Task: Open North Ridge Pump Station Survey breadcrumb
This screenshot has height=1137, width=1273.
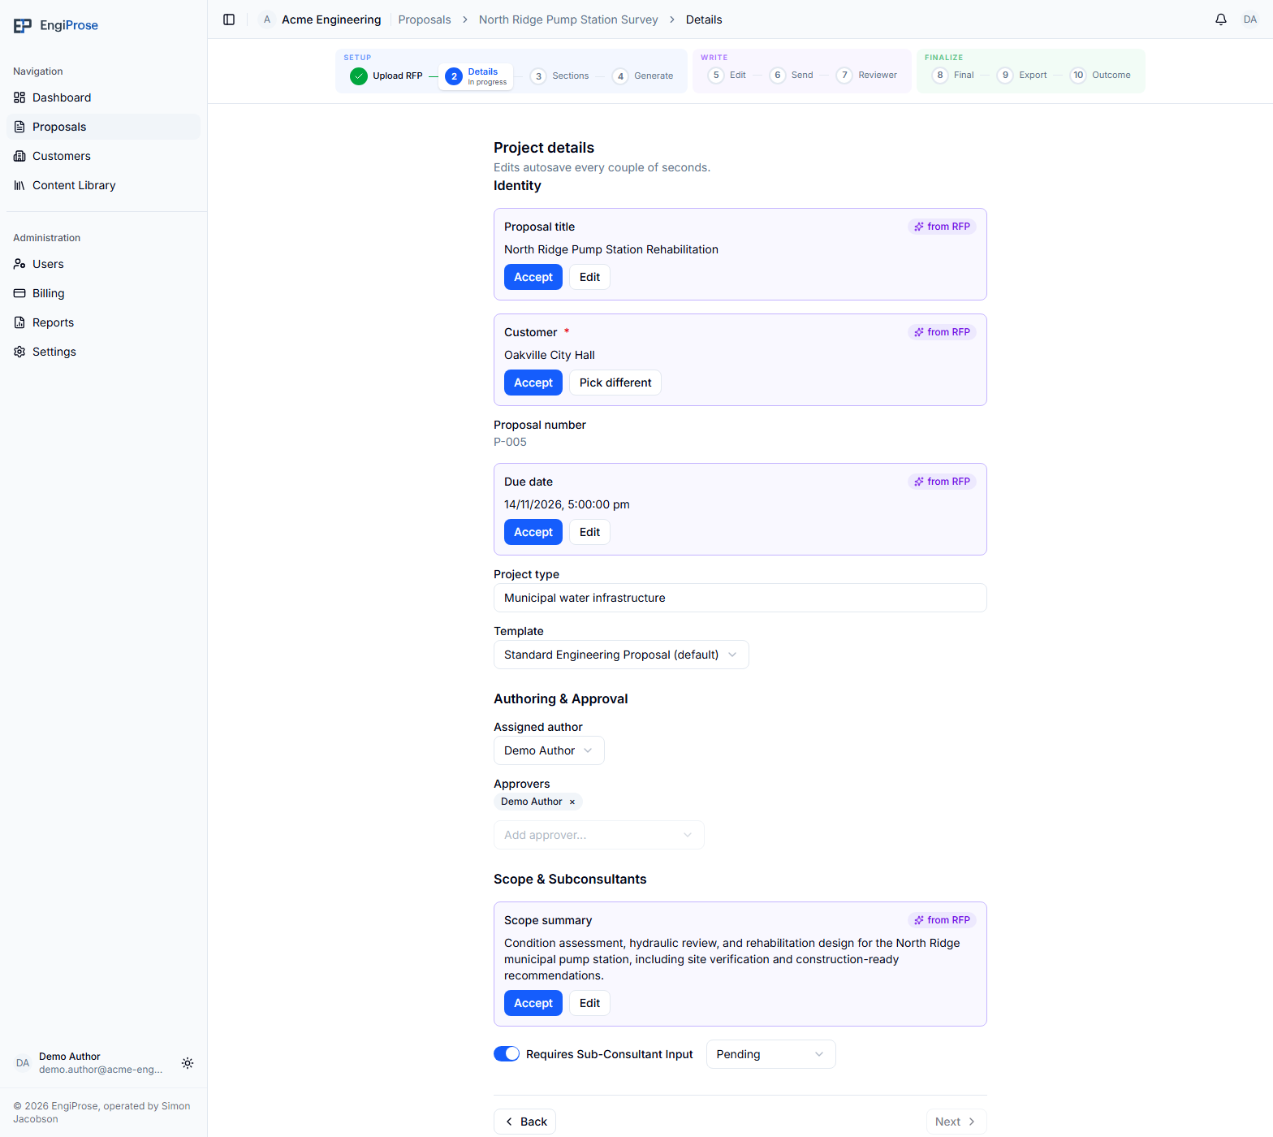Action: (568, 19)
